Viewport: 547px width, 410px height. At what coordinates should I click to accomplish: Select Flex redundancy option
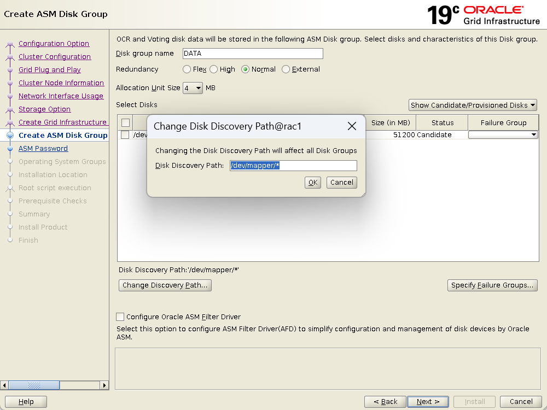point(187,69)
